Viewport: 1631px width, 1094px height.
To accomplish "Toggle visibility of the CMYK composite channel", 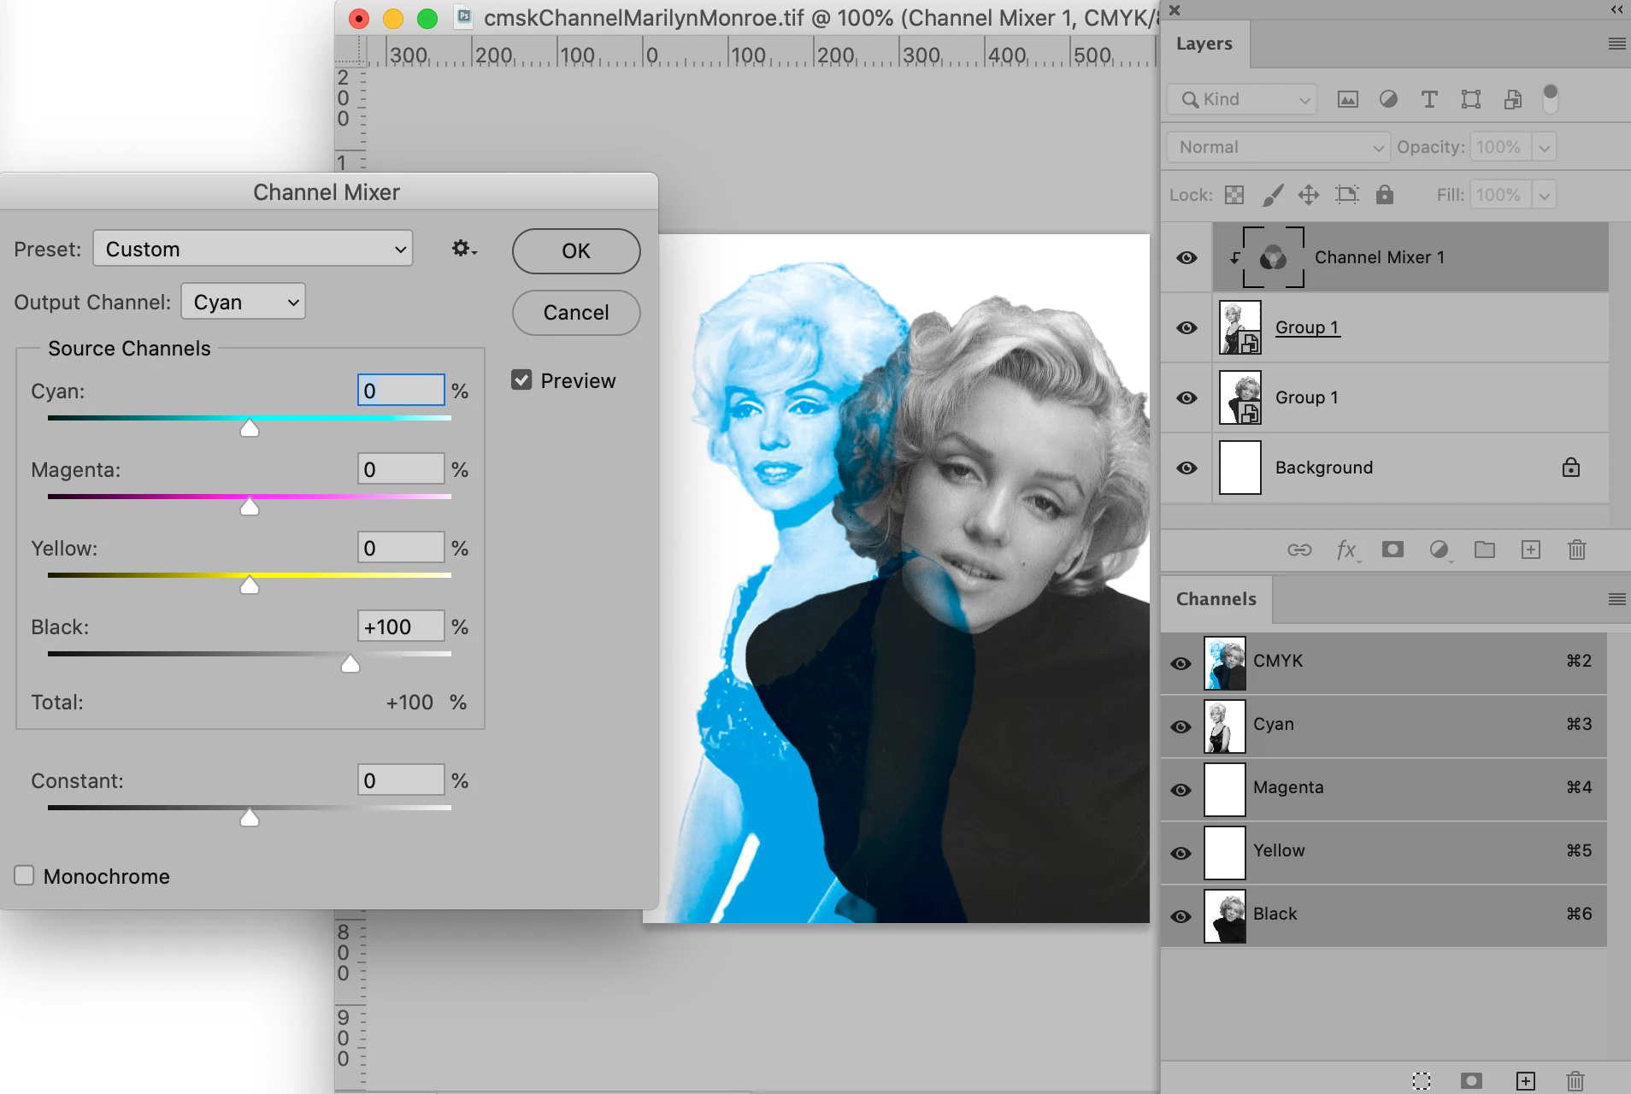I will click(1181, 664).
